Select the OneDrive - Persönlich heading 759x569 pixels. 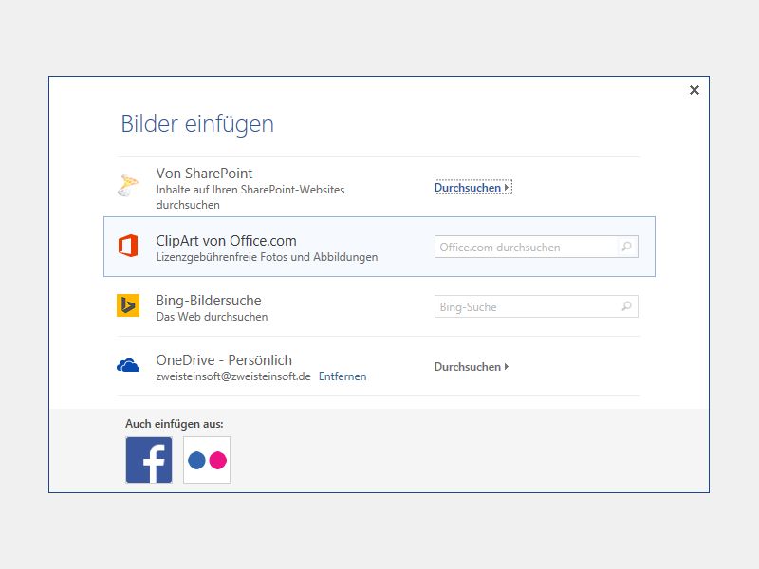point(224,360)
